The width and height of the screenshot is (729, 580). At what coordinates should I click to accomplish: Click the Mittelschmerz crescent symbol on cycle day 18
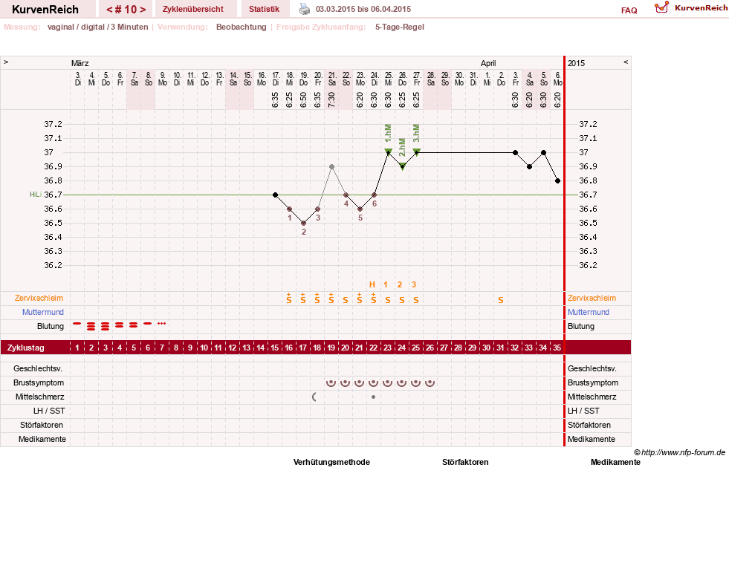point(315,397)
